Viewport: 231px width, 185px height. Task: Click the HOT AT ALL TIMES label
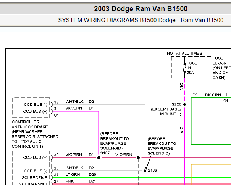[x=184, y=53]
